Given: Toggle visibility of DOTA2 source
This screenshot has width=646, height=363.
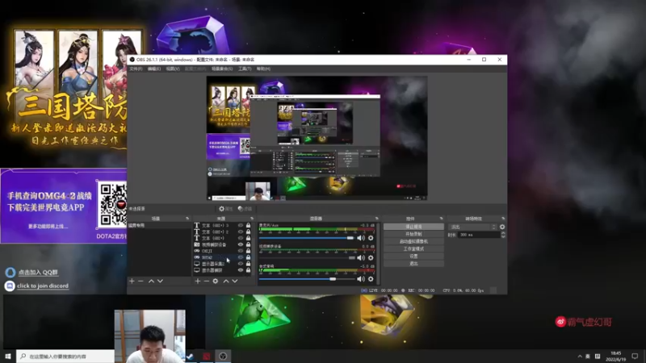Looking at the screenshot, I should [x=241, y=257].
